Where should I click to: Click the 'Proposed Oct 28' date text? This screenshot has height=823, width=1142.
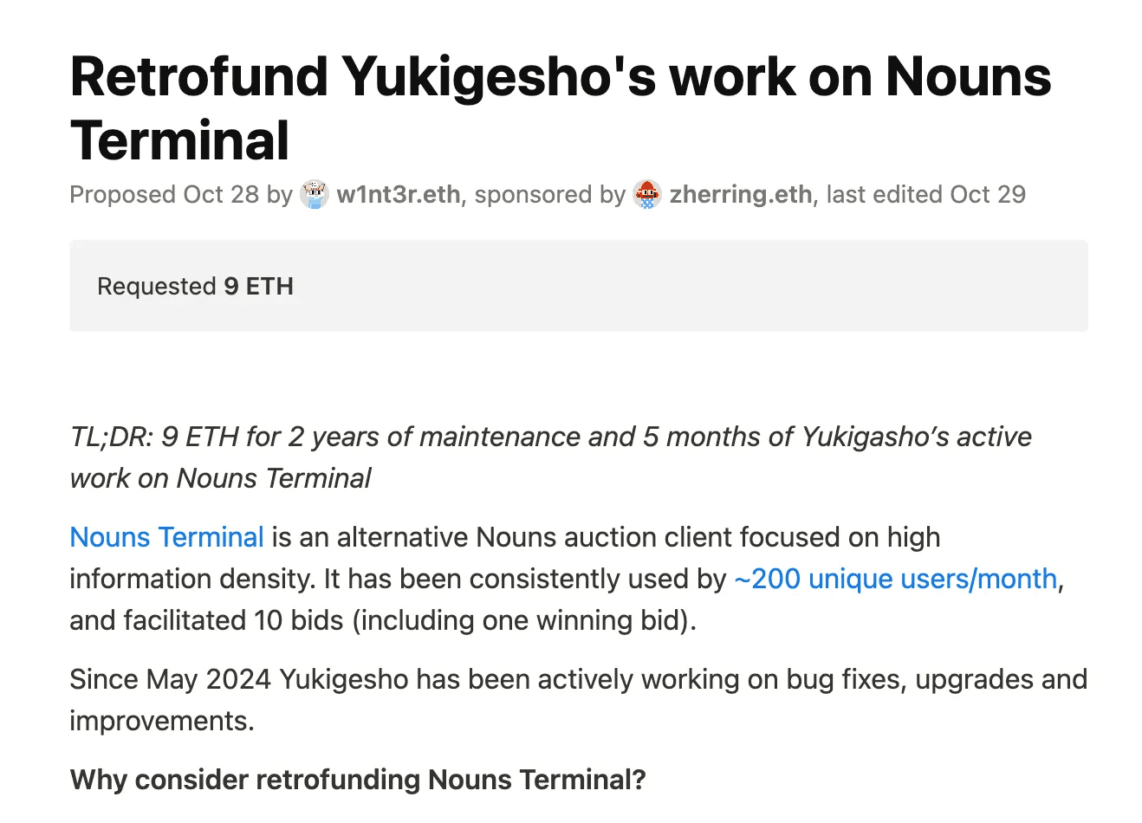pyautogui.click(x=164, y=194)
